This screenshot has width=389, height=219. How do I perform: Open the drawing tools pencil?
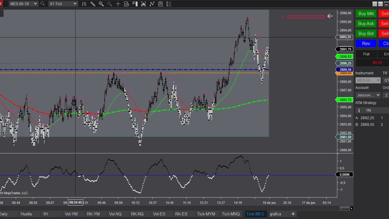(93, 4)
